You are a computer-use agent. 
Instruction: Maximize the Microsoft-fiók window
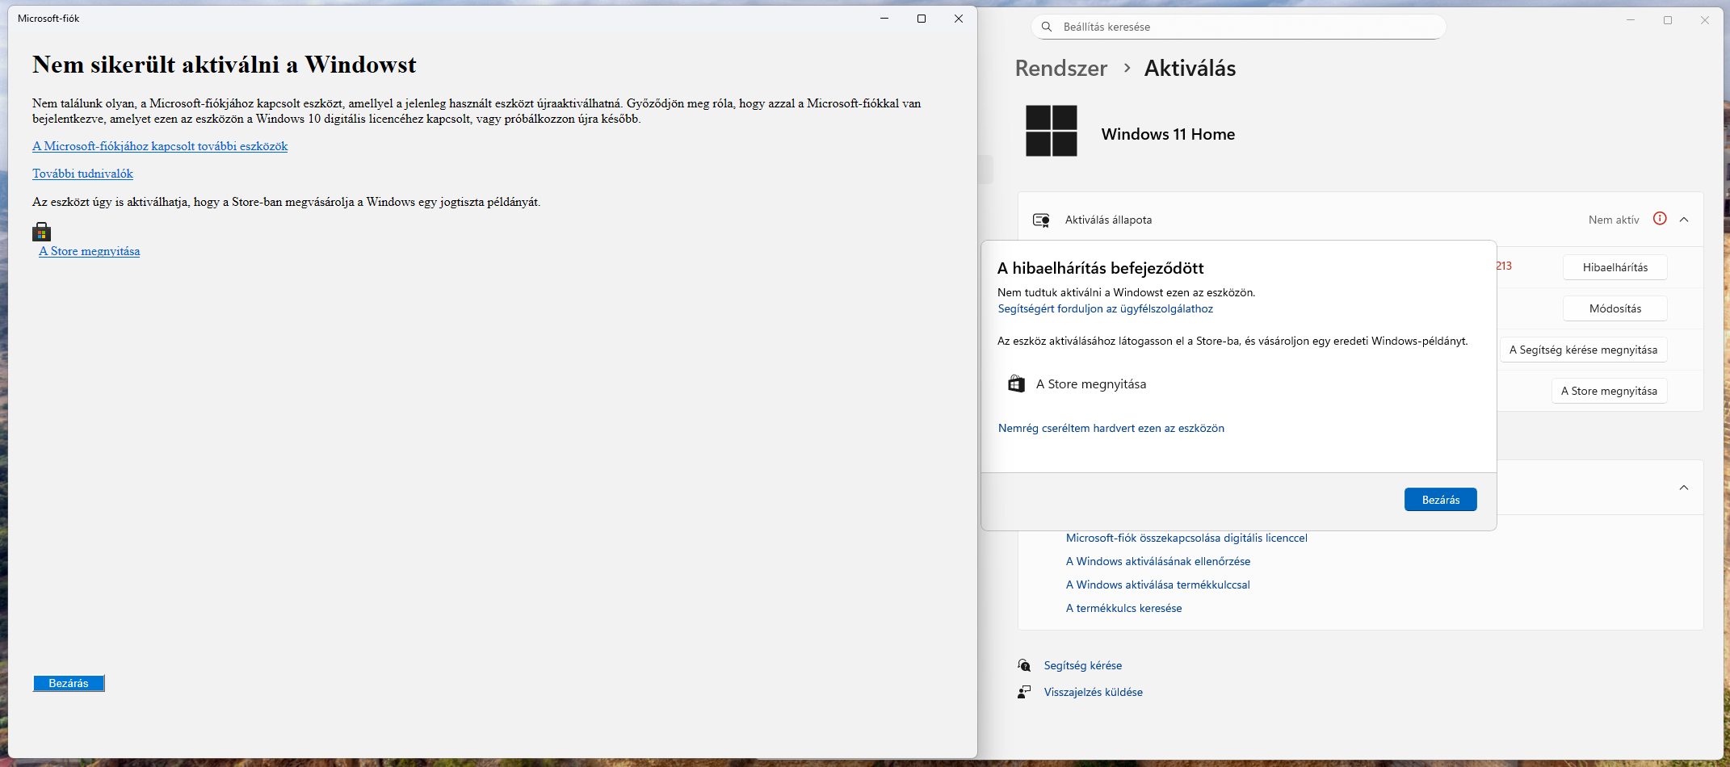922,19
